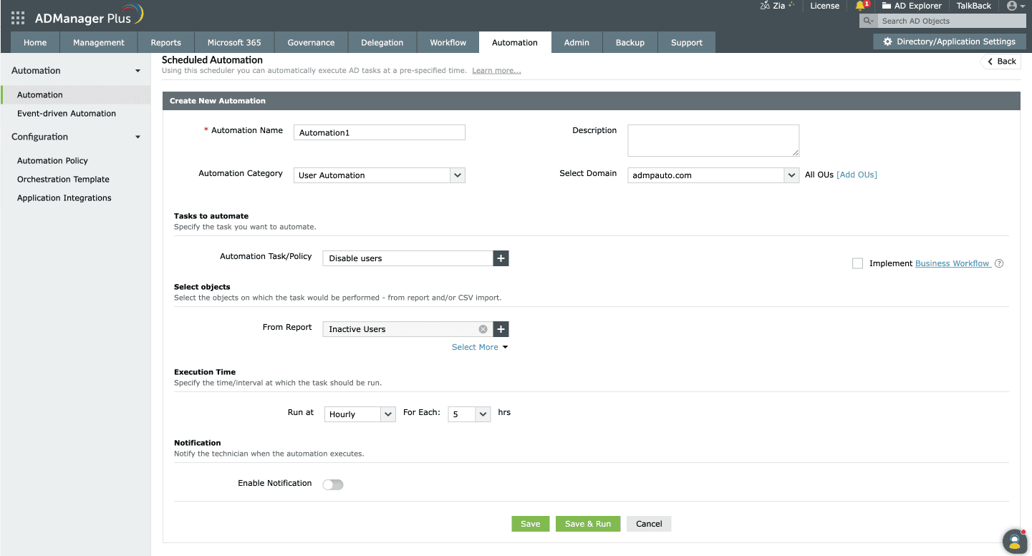Screen dimensions: 1032x556
Task: Open the AD Explorer folder icon
Action: pyautogui.click(x=886, y=6)
